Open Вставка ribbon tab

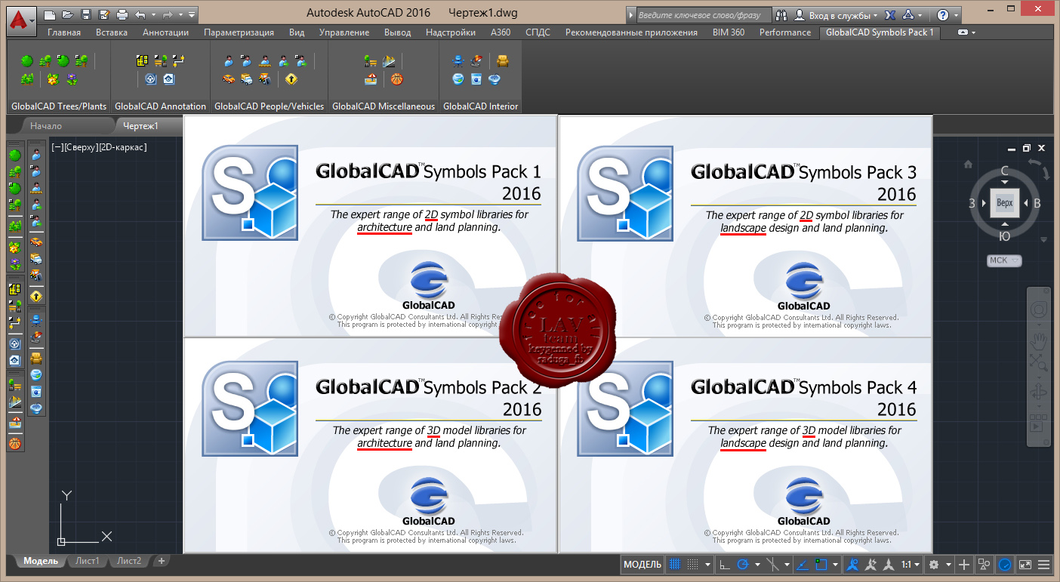click(113, 32)
